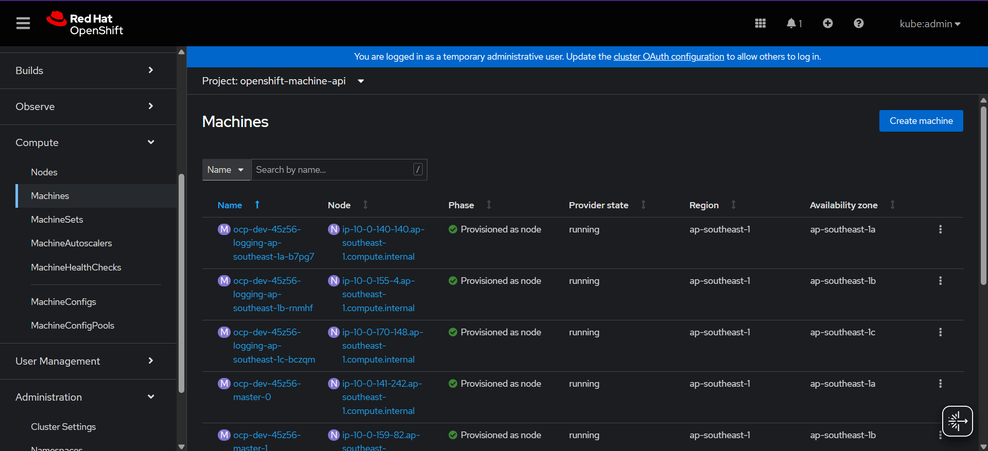
Task: Open the help question mark menu
Action: coord(859,23)
